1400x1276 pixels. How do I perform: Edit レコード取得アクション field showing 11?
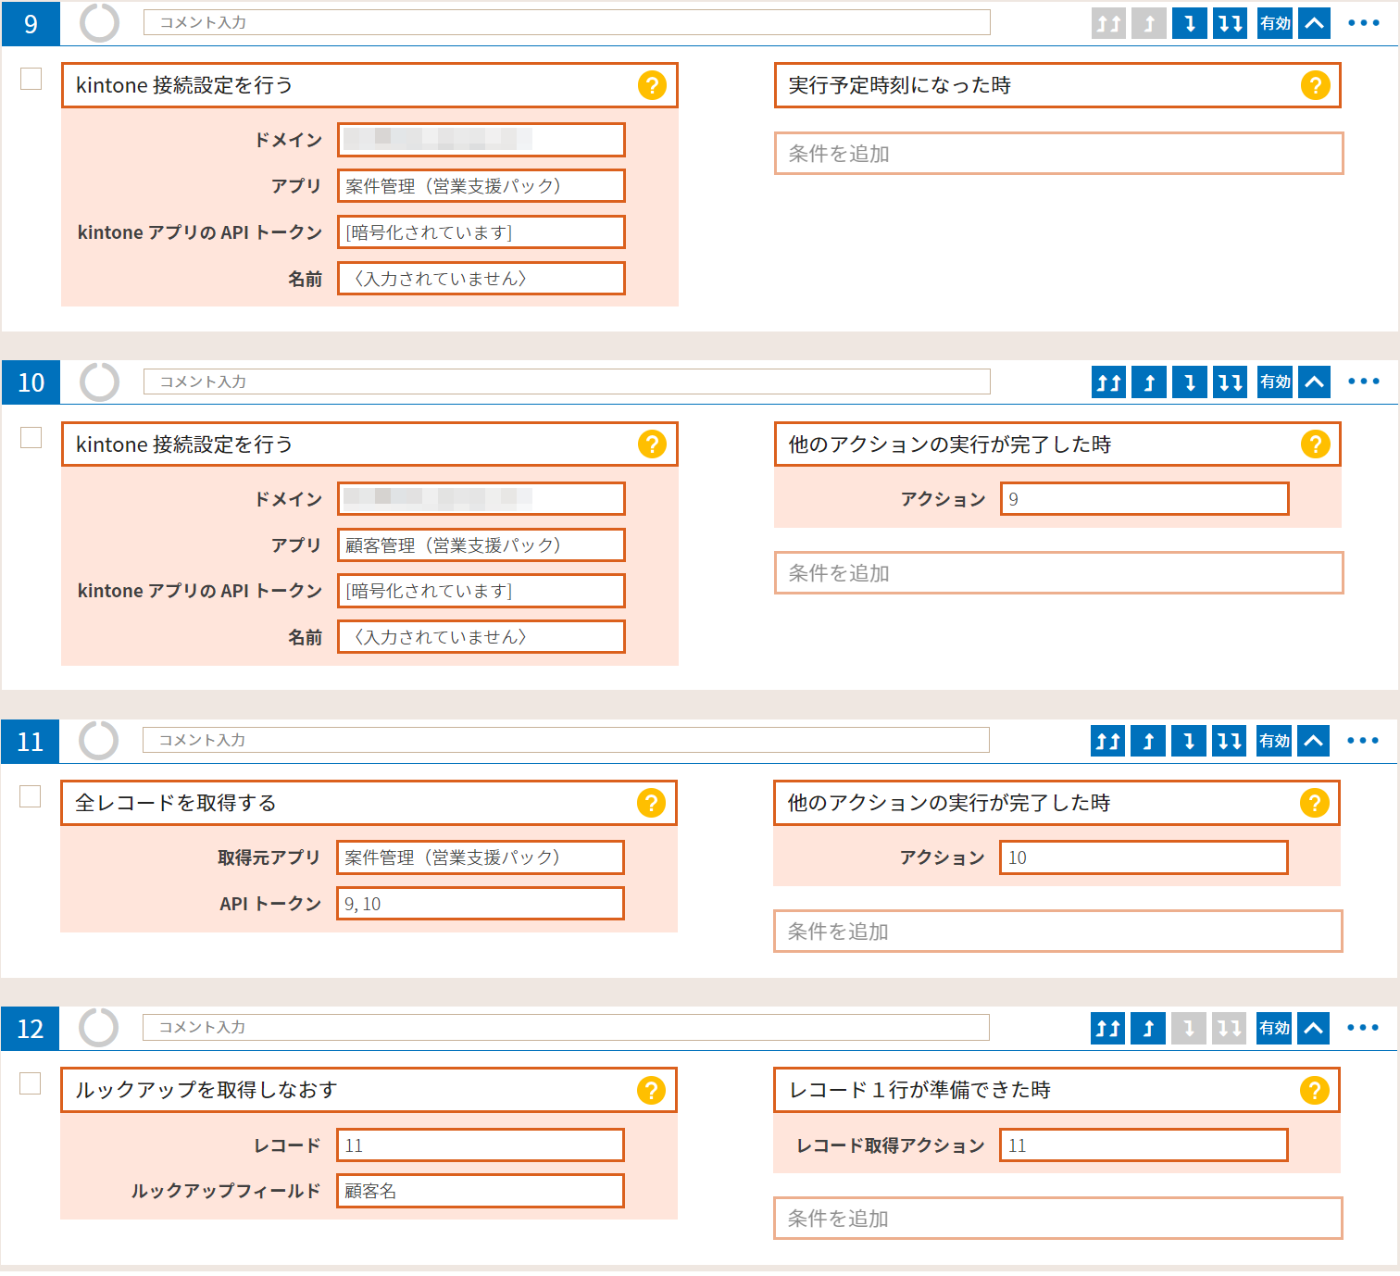(1144, 1145)
